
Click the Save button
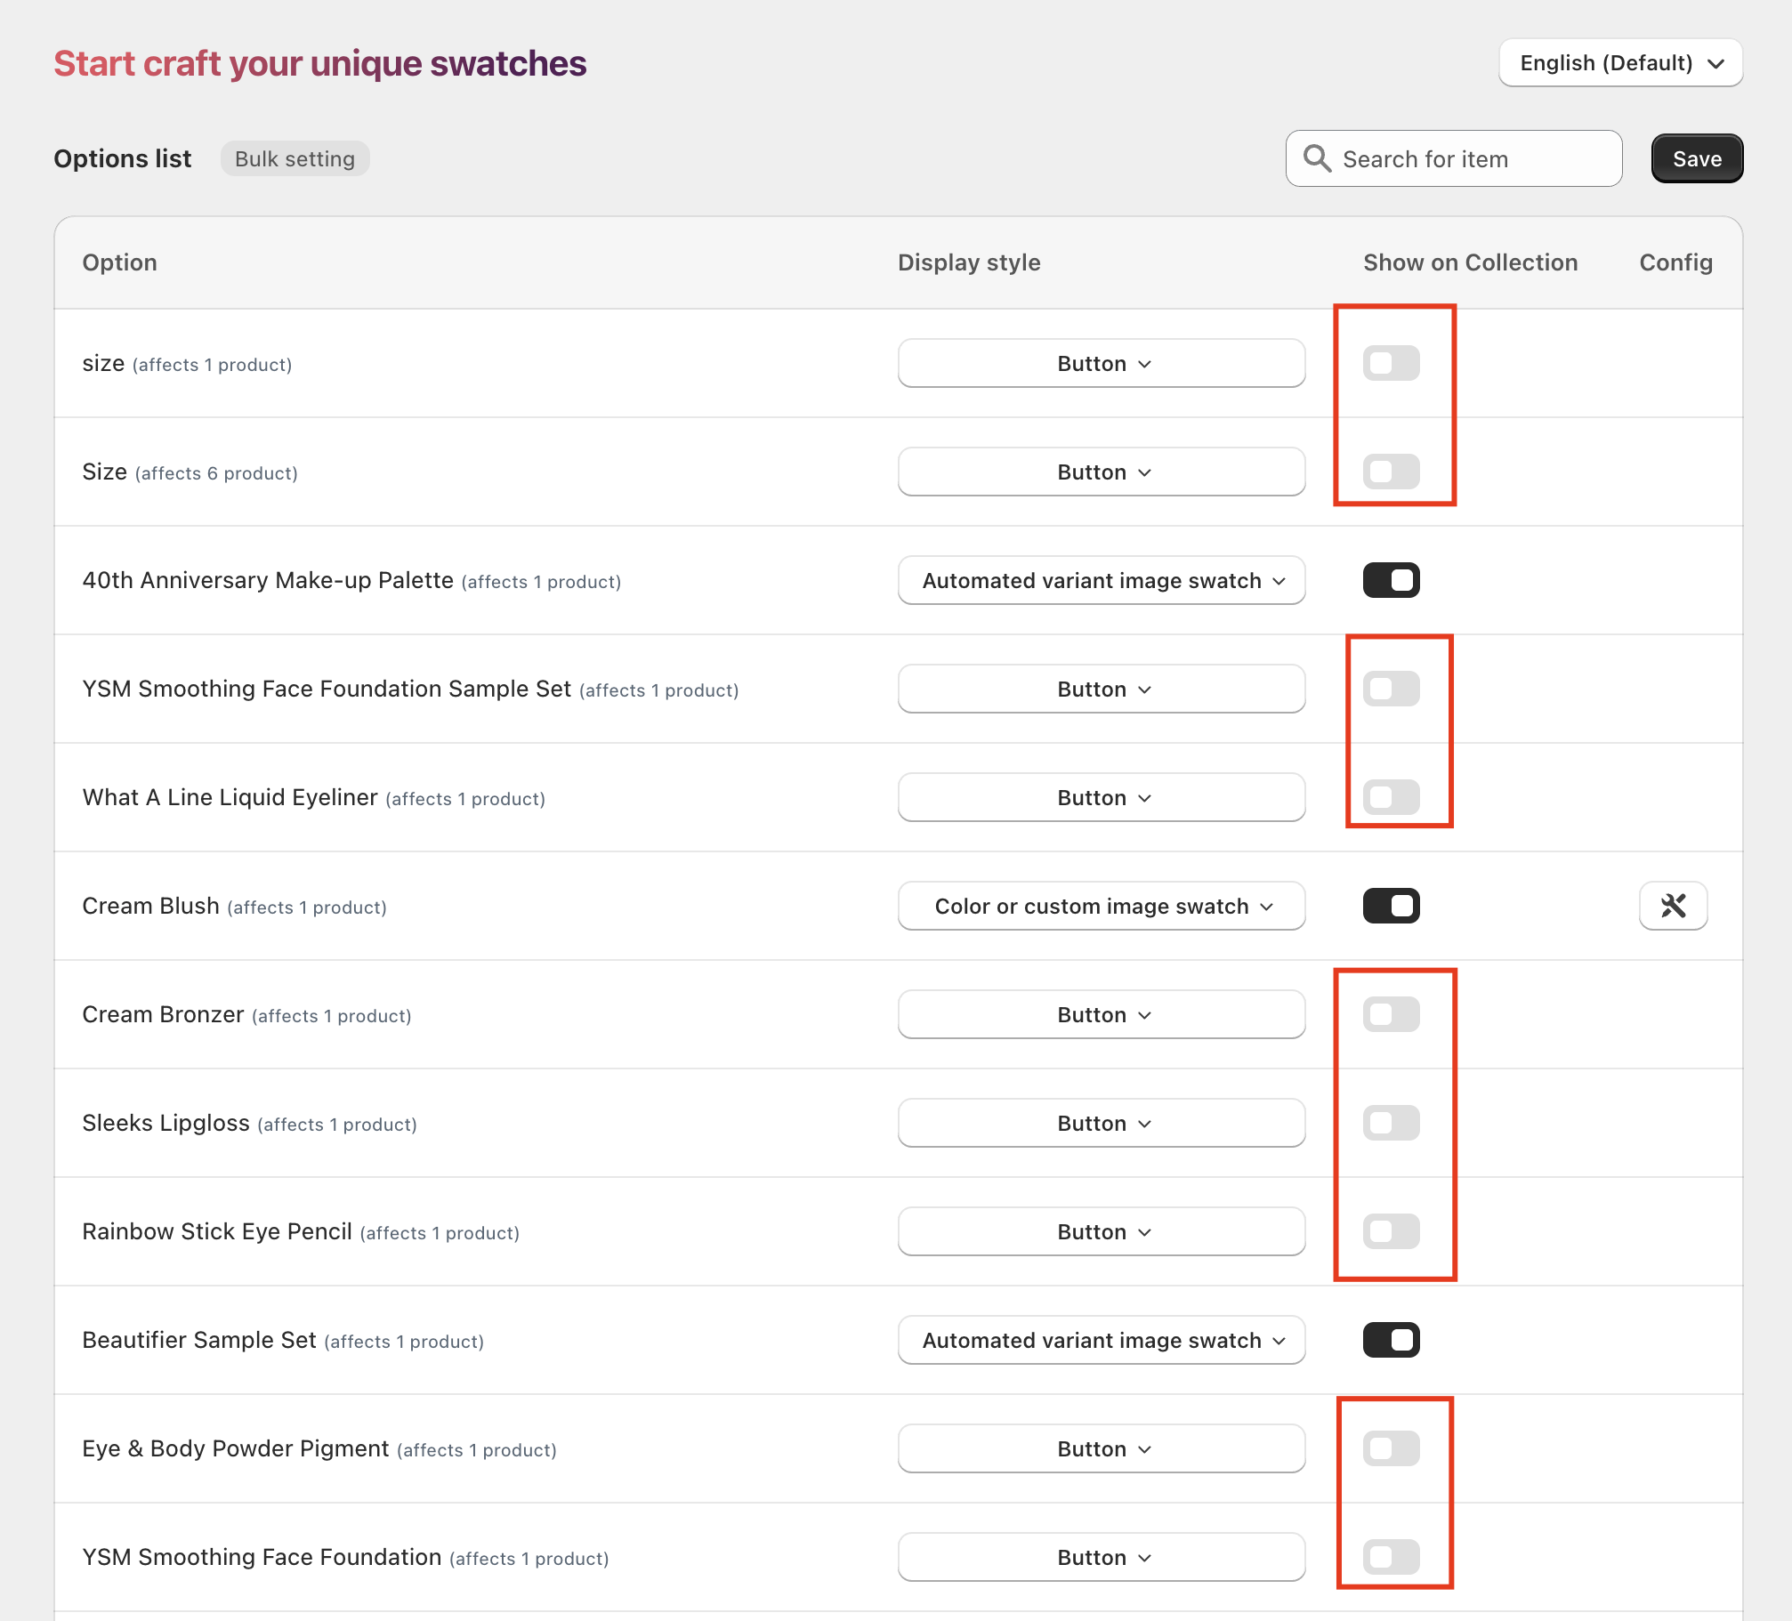click(x=1696, y=158)
